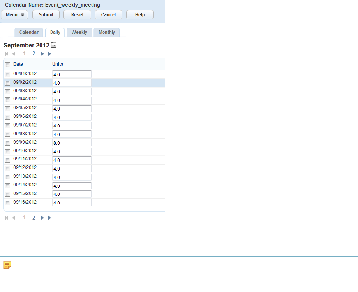Click Units field for 09/10/2012
358x292 pixels.
[x=72, y=151]
